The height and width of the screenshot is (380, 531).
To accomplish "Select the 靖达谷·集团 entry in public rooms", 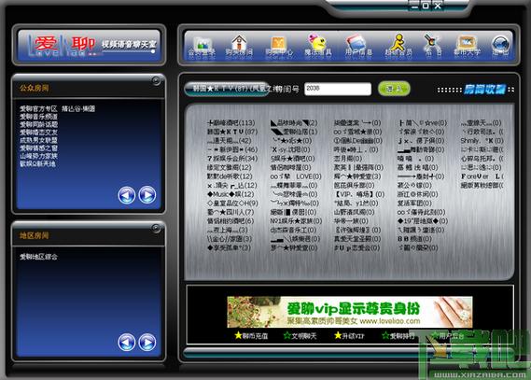I will click(78, 108).
